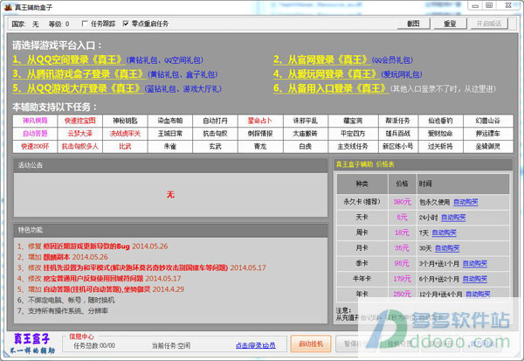The width and height of the screenshot is (524, 361).
Task: Click 自动购买 link for 月卡
Action: tap(447, 248)
